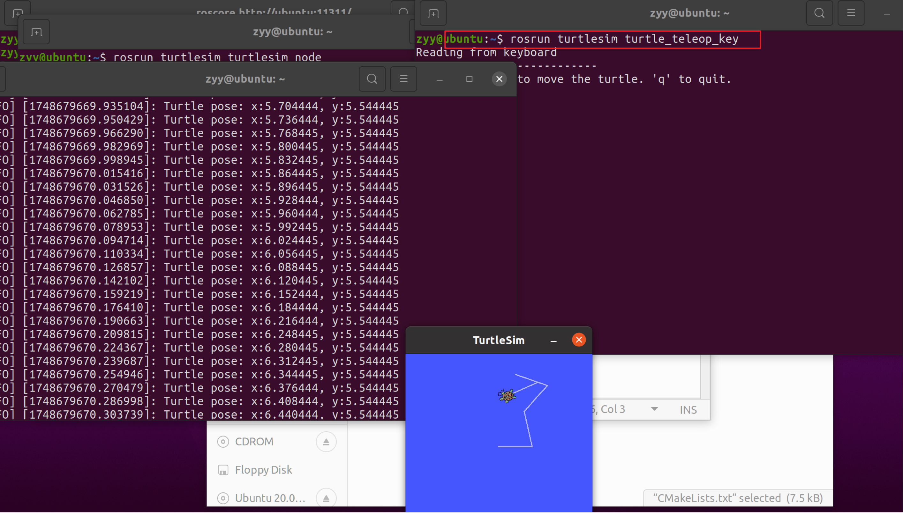The height and width of the screenshot is (513, 903).
Task: Eject the CDROM drive
Action: pyautogui.click(x=326, y=442)
